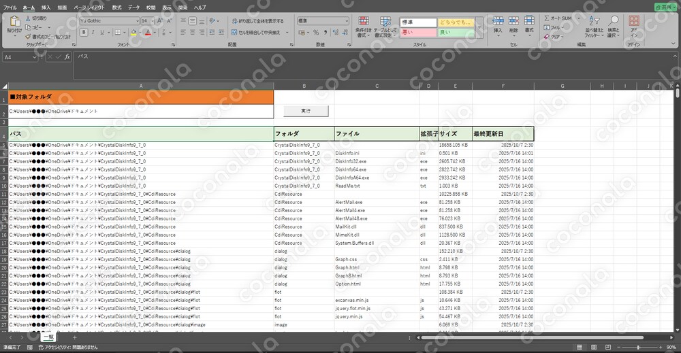Apply the red font color A
The height and width of the screenshot is (353, 681).
[148, 33]
